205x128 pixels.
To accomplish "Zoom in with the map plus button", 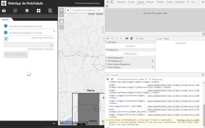I will point(61,10).
